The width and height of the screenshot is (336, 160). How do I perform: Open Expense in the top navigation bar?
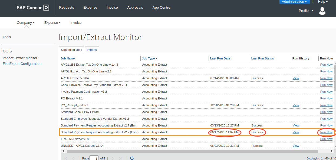(x=90, y=8)
